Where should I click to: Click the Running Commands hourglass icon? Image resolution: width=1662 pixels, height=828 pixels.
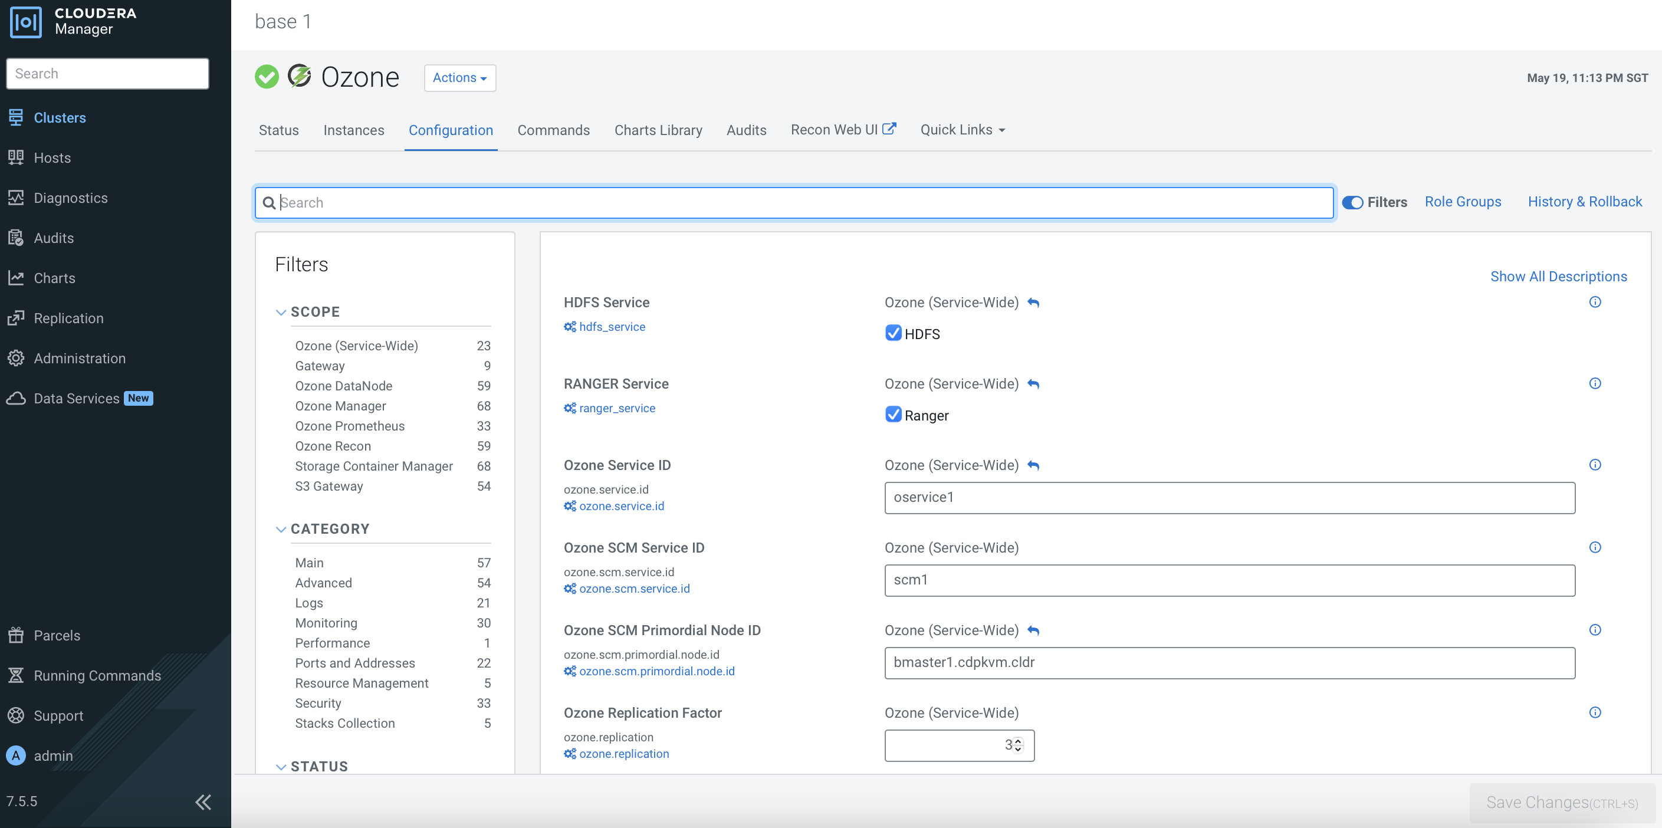click(16, 675)
